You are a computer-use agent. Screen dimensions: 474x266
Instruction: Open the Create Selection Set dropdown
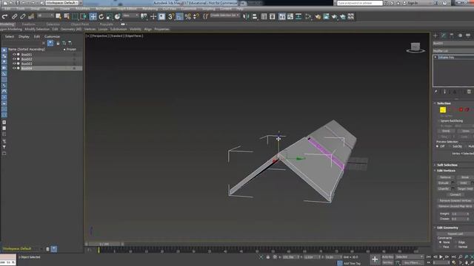(x=225, y=16)
